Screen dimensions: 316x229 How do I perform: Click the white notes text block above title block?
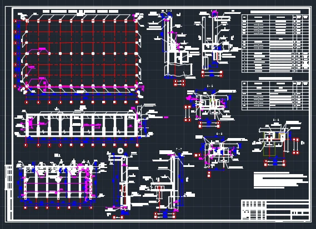(280, 180)
